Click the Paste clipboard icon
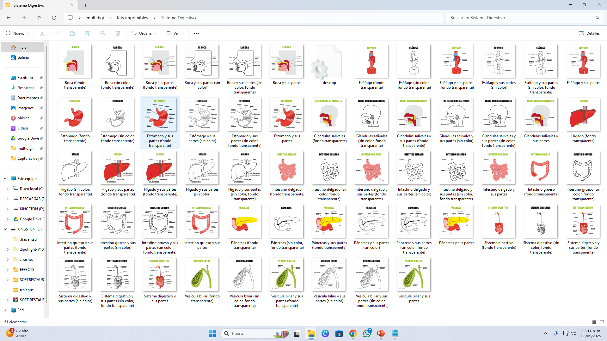The height and width of the screenshot is (341, 607). coord(72,33)
